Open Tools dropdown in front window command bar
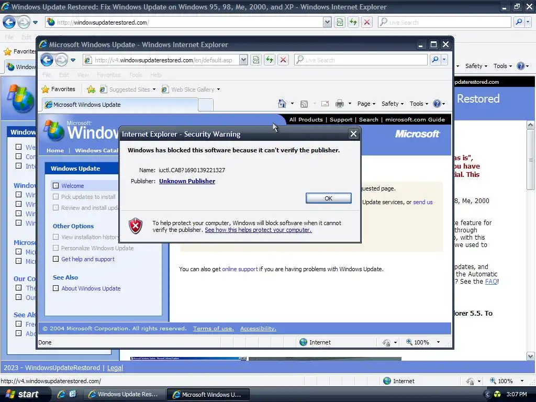 tap(419, 104)
